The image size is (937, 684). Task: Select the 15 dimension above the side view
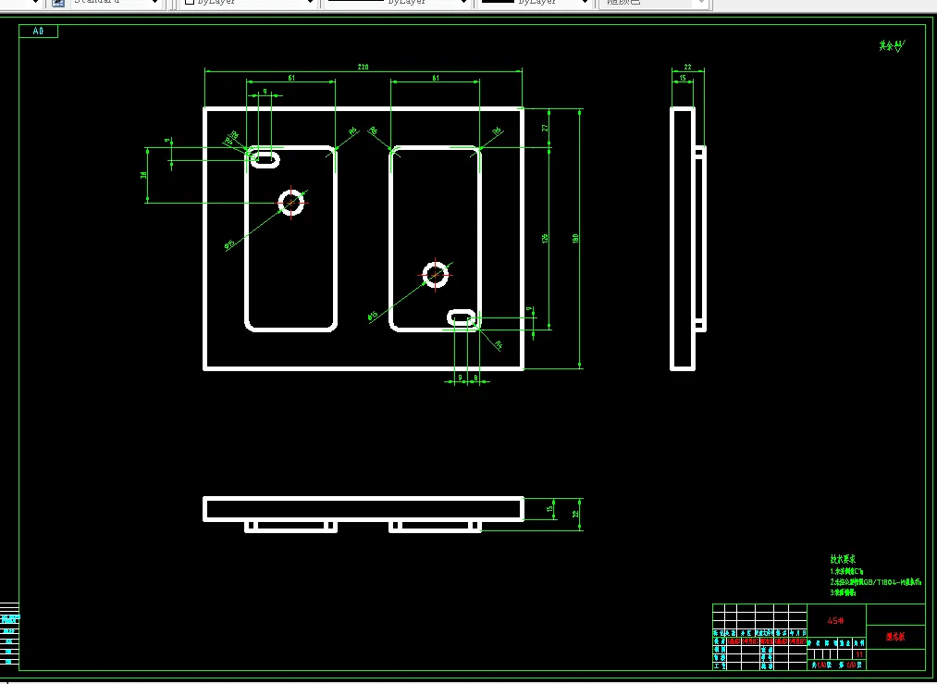point(683,78)
